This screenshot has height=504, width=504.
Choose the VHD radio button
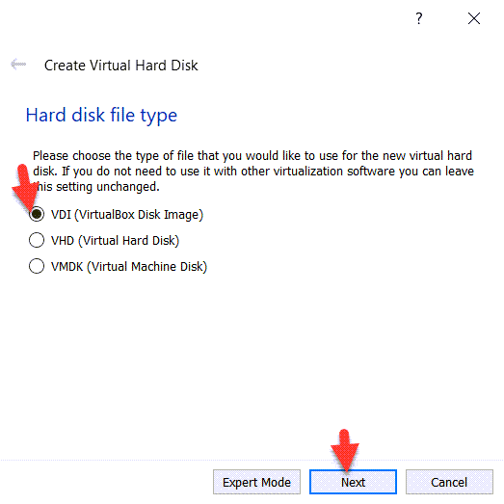coord(37,240)
